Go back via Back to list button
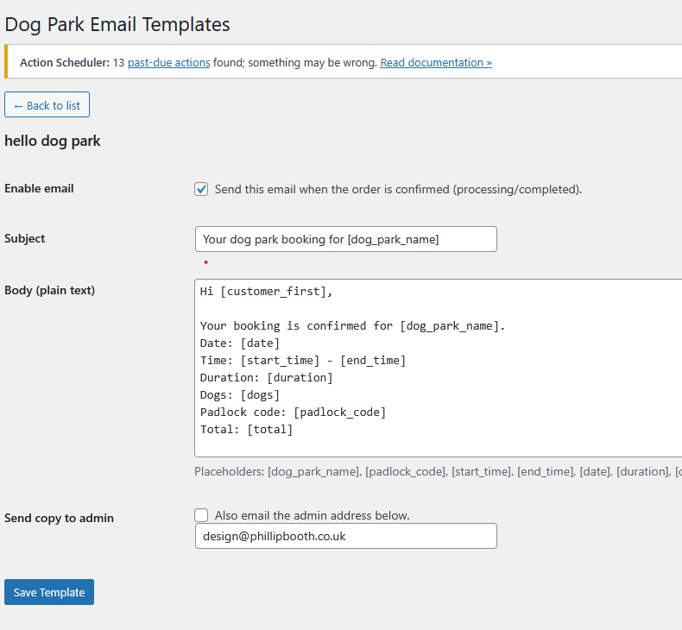 (x=47, y=104)
